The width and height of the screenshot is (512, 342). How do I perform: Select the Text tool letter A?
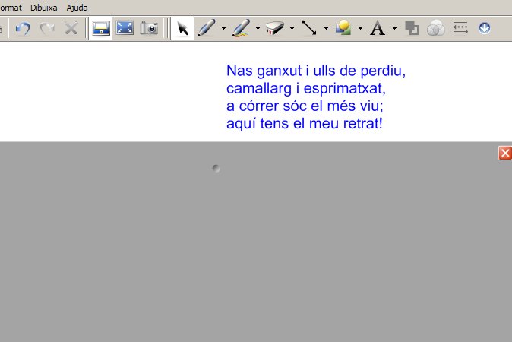point(378,28)
